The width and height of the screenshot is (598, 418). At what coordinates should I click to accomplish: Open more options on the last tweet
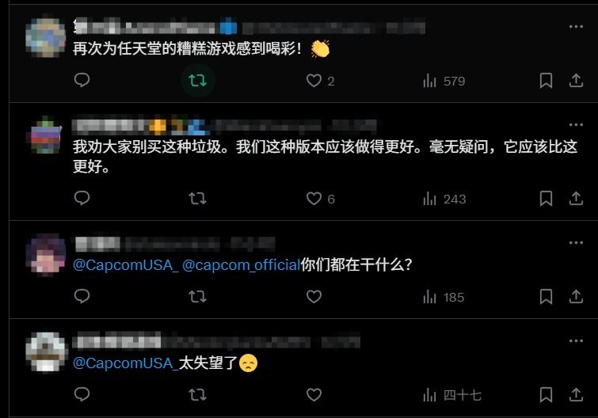coord(576,340)
